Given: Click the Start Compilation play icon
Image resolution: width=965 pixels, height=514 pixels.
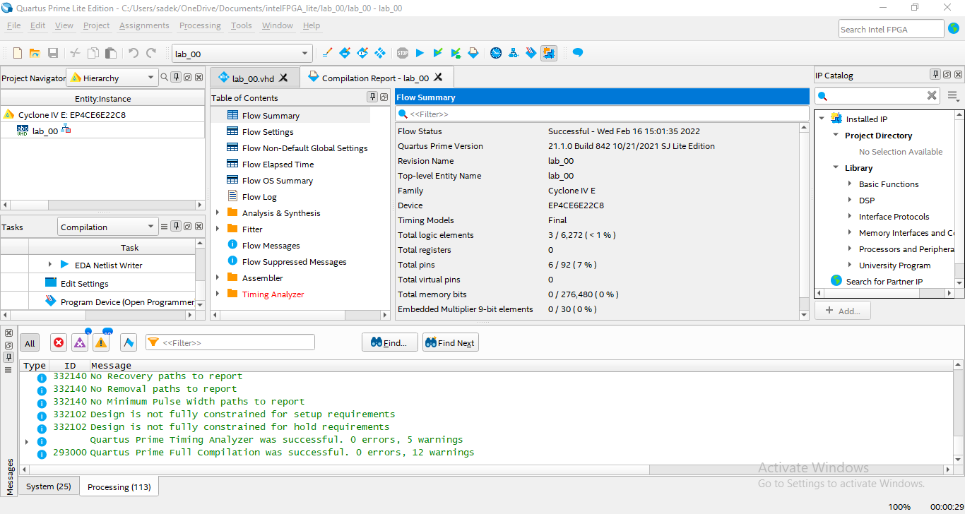Looking at the screenshot, I should coord(420,53).
